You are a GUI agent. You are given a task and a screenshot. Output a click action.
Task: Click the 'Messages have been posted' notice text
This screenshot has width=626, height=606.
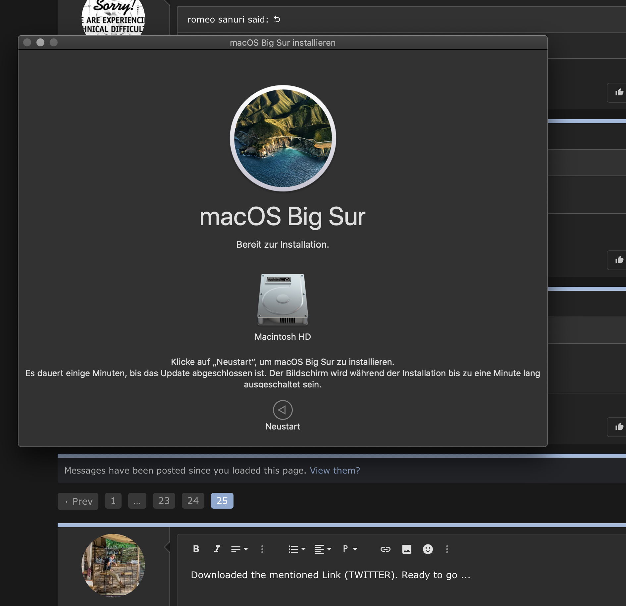click(x=185, y=471)
